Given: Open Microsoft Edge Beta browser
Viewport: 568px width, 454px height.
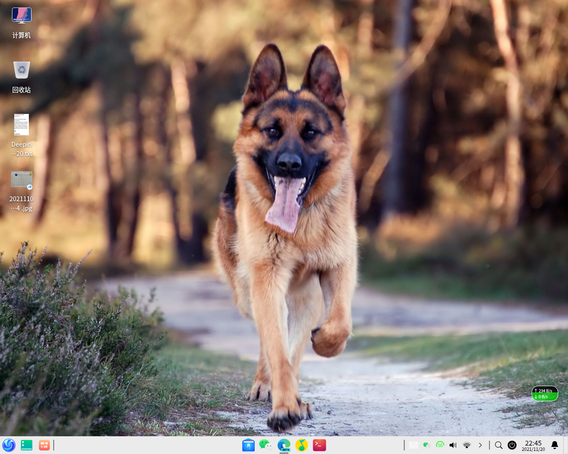Looking at the screenshot, I should pos(284,445).
